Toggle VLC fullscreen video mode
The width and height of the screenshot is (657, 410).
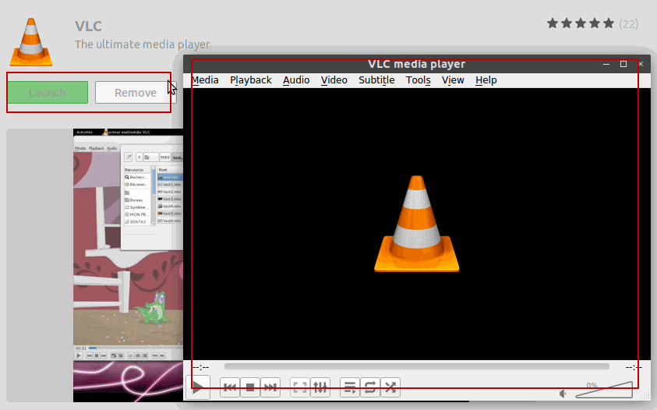(x=300, y=387)
